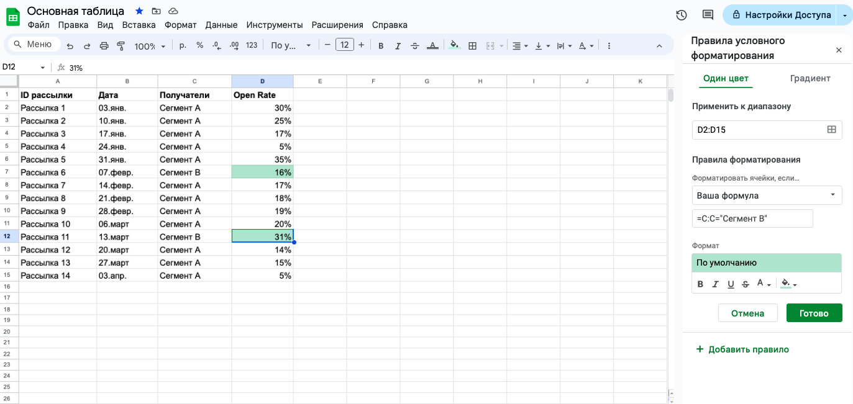Viewport: 853px width, 404px height.
Task: Select column D header
Action: tap(262, 81)
